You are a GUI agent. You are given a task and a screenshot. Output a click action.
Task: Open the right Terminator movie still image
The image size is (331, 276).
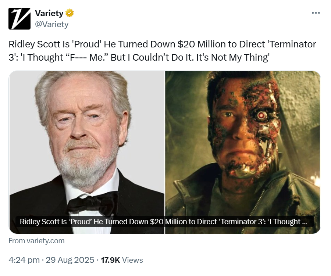(x=243, y=152)
